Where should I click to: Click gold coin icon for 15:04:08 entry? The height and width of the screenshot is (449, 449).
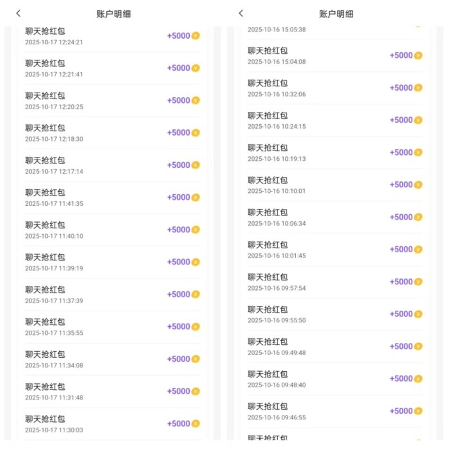coord(418,55)
